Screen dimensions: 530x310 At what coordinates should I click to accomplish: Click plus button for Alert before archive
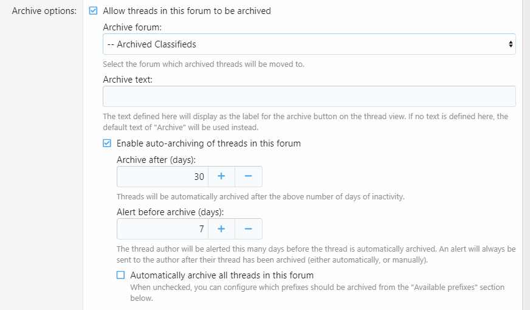[221, 229]
